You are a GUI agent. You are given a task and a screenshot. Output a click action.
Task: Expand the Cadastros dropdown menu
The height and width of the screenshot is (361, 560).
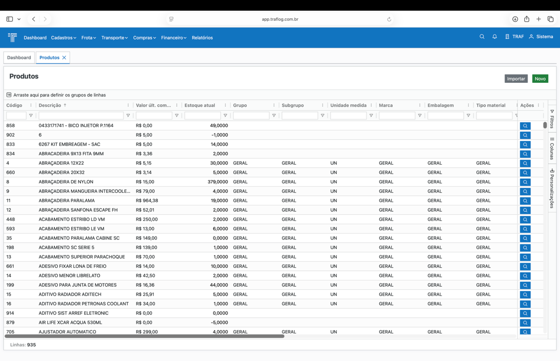point(63,38)
